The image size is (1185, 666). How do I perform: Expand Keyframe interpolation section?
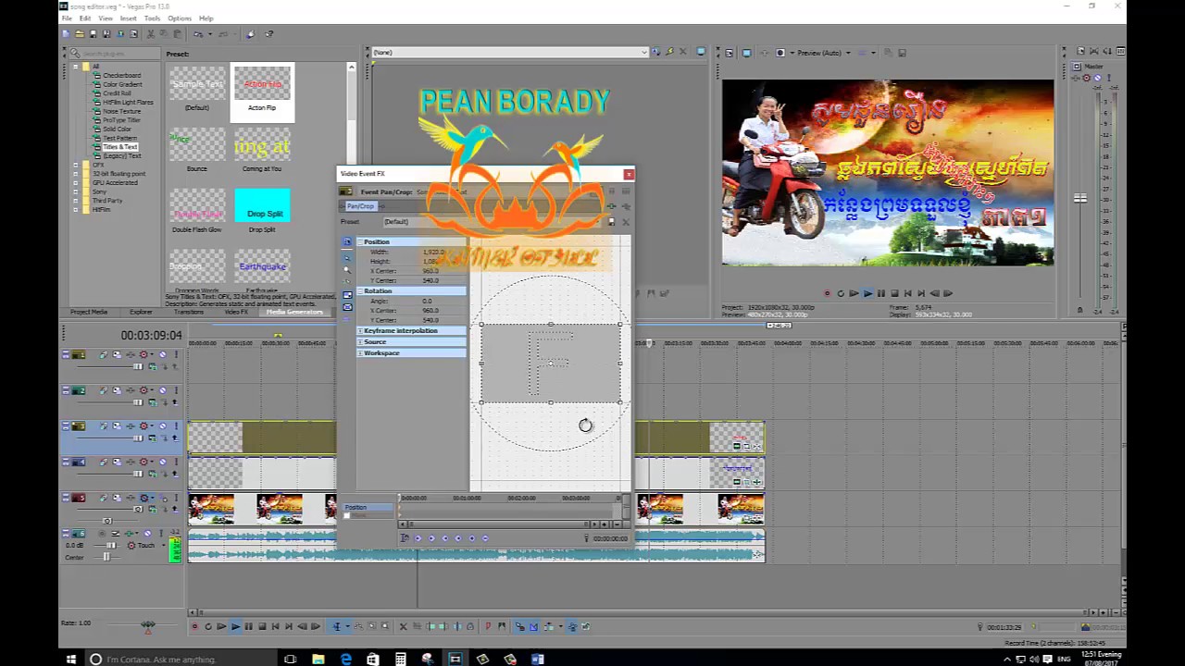coord(360,331)
